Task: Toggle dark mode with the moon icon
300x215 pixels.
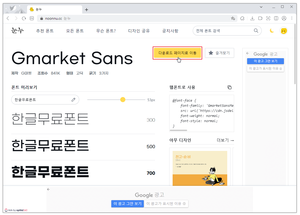Action: pos(272,31)
